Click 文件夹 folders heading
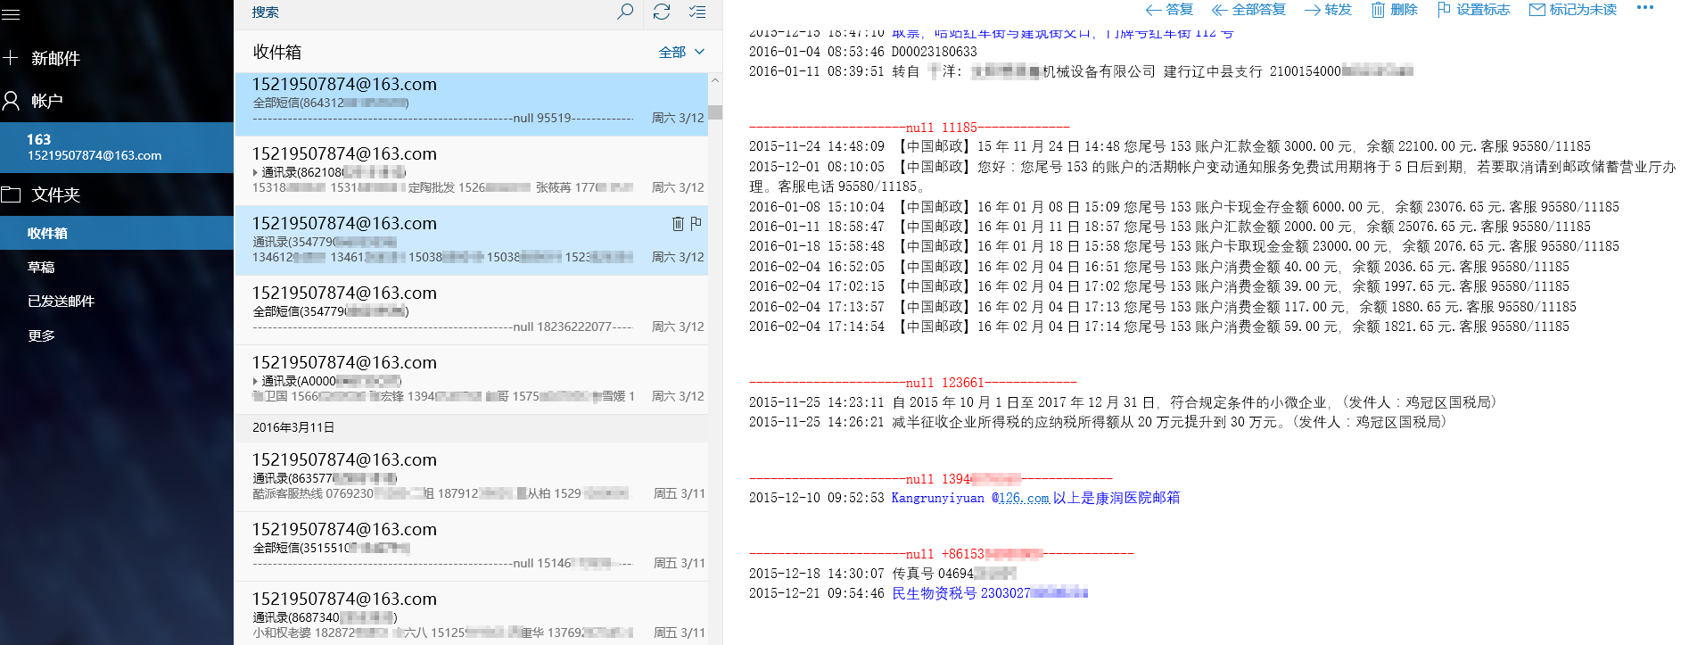 [x=55, y=194]
